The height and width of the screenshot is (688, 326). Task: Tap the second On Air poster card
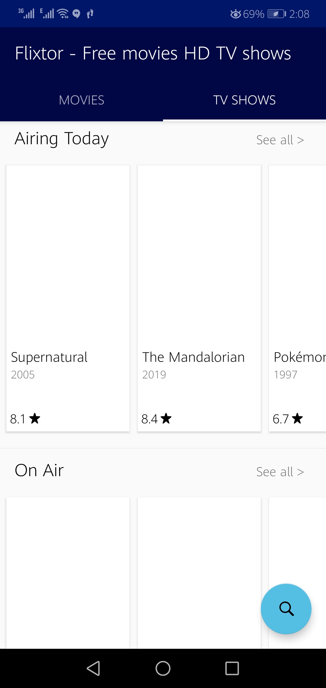(x=199, y=573)
